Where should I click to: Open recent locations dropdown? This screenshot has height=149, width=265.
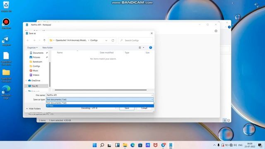(x=39, y=41)
